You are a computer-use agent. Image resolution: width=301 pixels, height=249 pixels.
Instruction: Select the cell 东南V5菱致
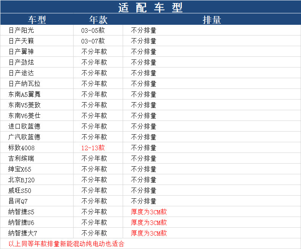(x=24, y=105)
